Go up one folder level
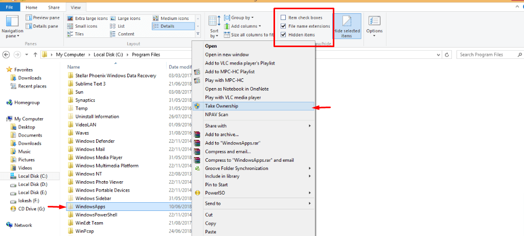 35,55
